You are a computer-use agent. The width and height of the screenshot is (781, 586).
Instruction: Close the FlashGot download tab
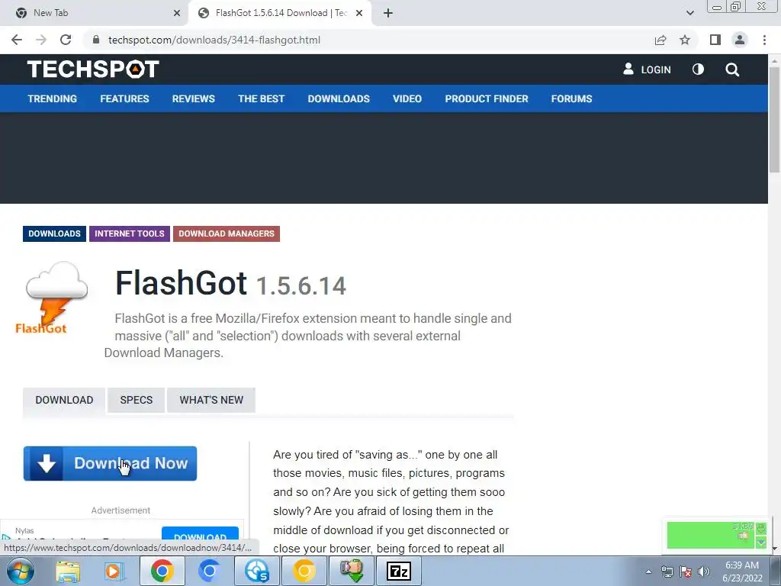pos(359,13)
